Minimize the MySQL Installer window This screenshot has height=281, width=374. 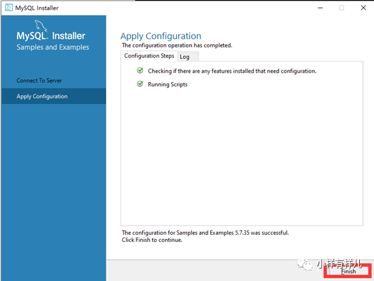(x=320, y=8)
